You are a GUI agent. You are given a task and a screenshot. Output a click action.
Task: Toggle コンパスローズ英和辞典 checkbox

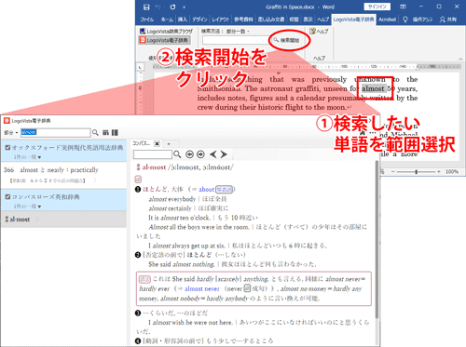(7, 197)
